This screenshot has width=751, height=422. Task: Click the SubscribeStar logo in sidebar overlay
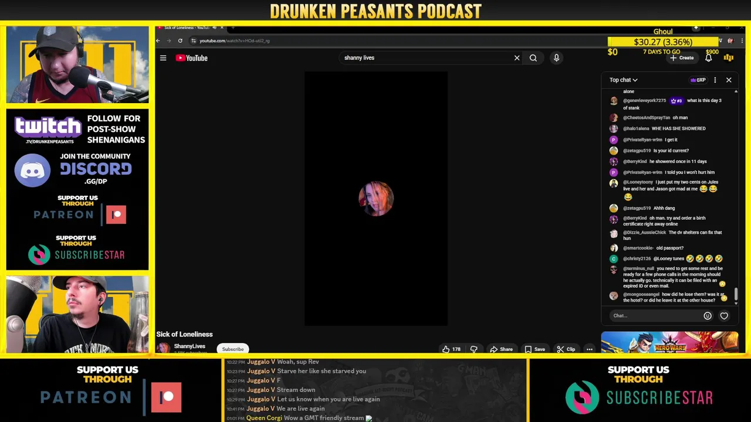tap(76, 254)
